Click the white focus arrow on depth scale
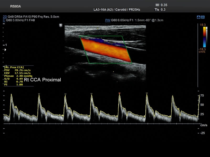Viewport: 210px width, 157px height. click(5, 49)
